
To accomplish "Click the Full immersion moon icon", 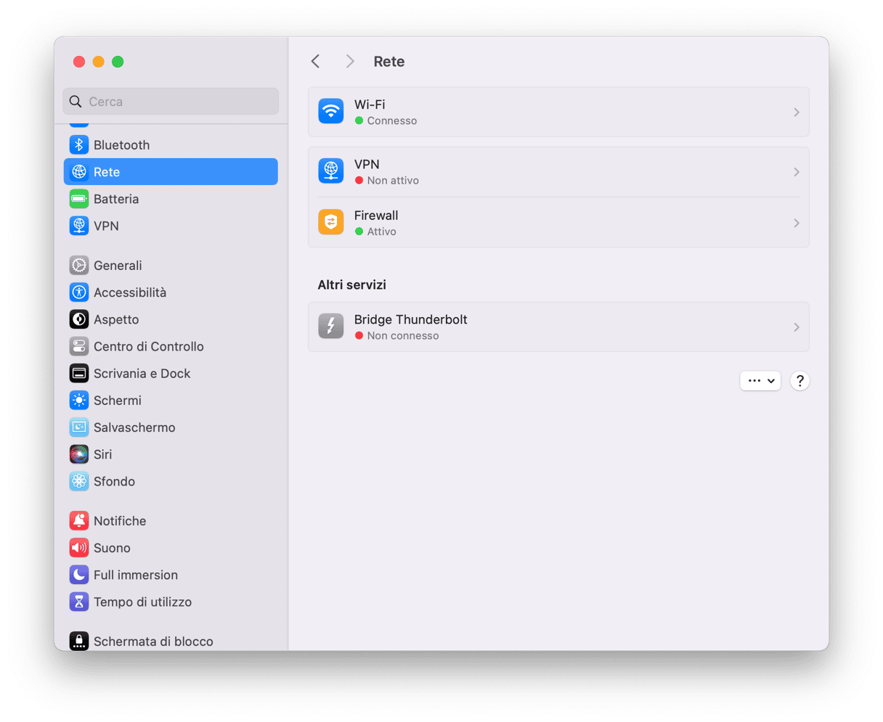I will coord(79,575).
